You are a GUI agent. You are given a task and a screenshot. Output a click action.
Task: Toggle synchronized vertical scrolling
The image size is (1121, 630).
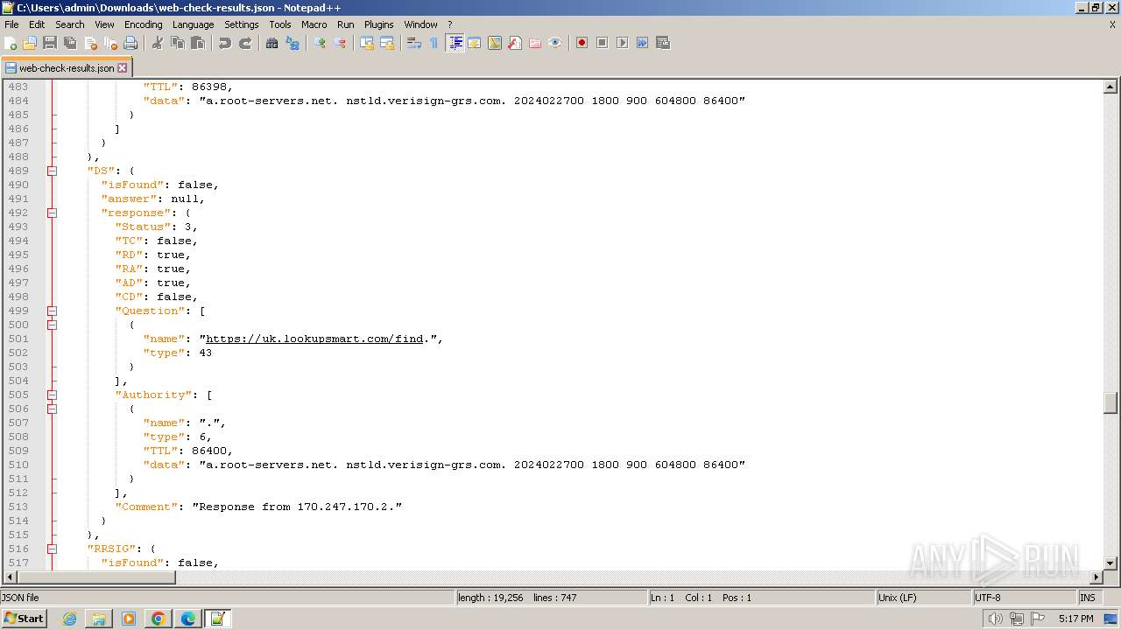(367, 43)
